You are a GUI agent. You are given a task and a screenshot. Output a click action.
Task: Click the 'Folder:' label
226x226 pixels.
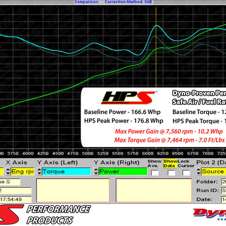[207, 182]
